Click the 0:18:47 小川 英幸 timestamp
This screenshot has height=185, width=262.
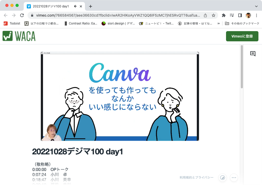(x=52, y=180)
